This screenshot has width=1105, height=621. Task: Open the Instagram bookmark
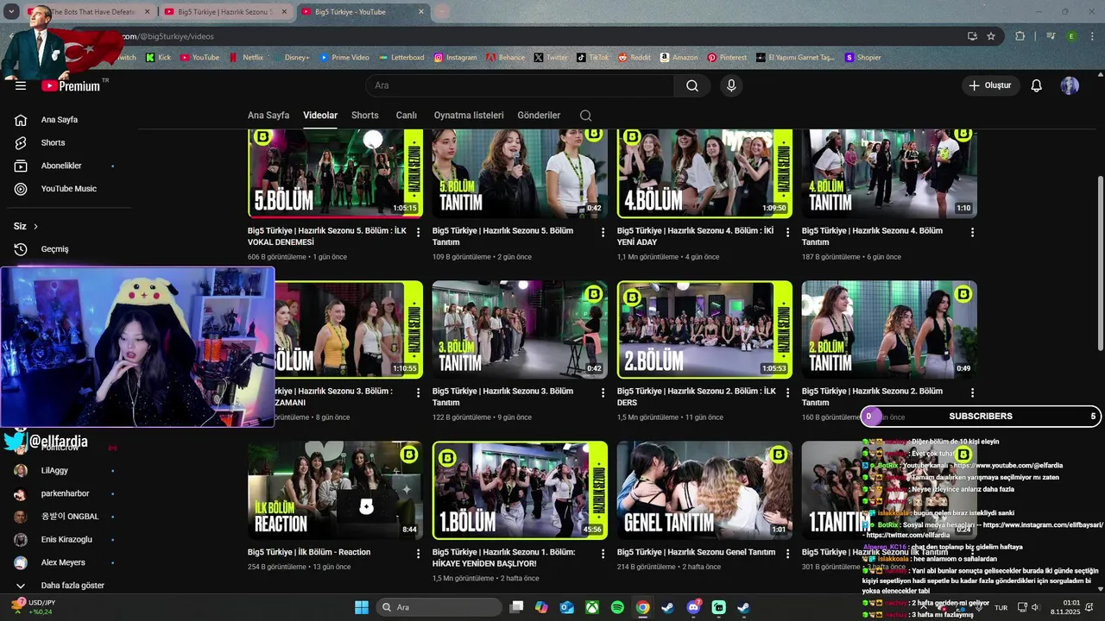tap(455, 58)
